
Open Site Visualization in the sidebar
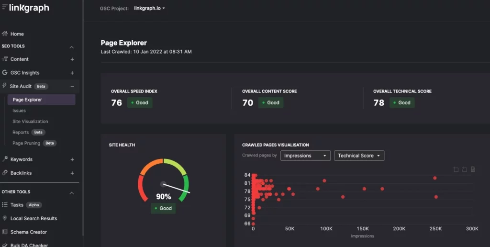tap(30, 122)
